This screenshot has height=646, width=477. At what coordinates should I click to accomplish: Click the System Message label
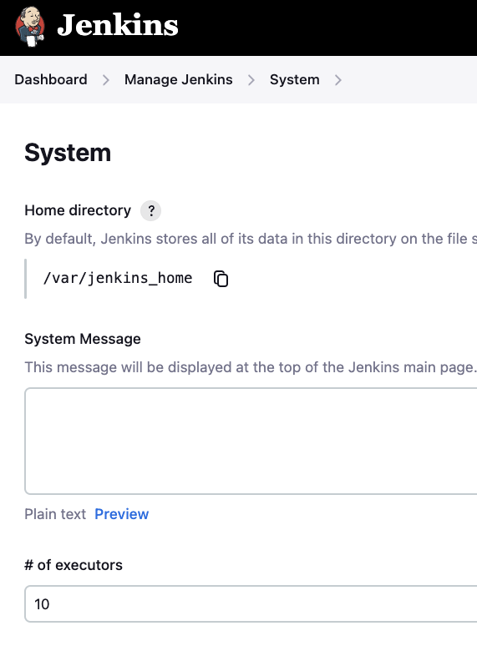coord(83,339)
